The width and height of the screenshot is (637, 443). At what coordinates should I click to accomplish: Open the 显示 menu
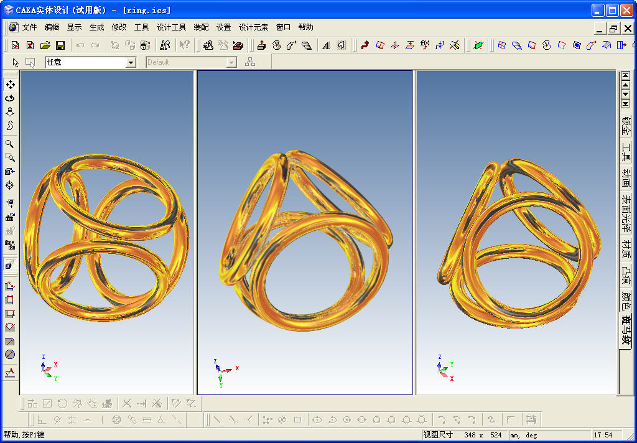pyautogui.click(x=75, y=27)
